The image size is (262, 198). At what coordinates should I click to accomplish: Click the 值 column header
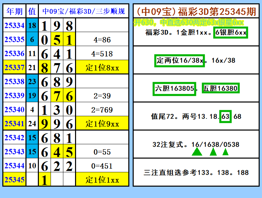point(32,11)
